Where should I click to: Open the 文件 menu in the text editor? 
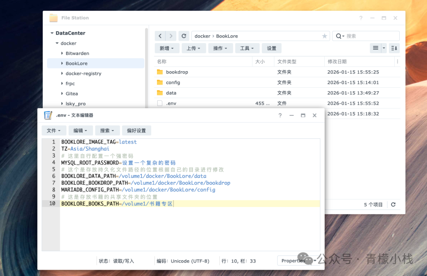click(x=54, y=130)
